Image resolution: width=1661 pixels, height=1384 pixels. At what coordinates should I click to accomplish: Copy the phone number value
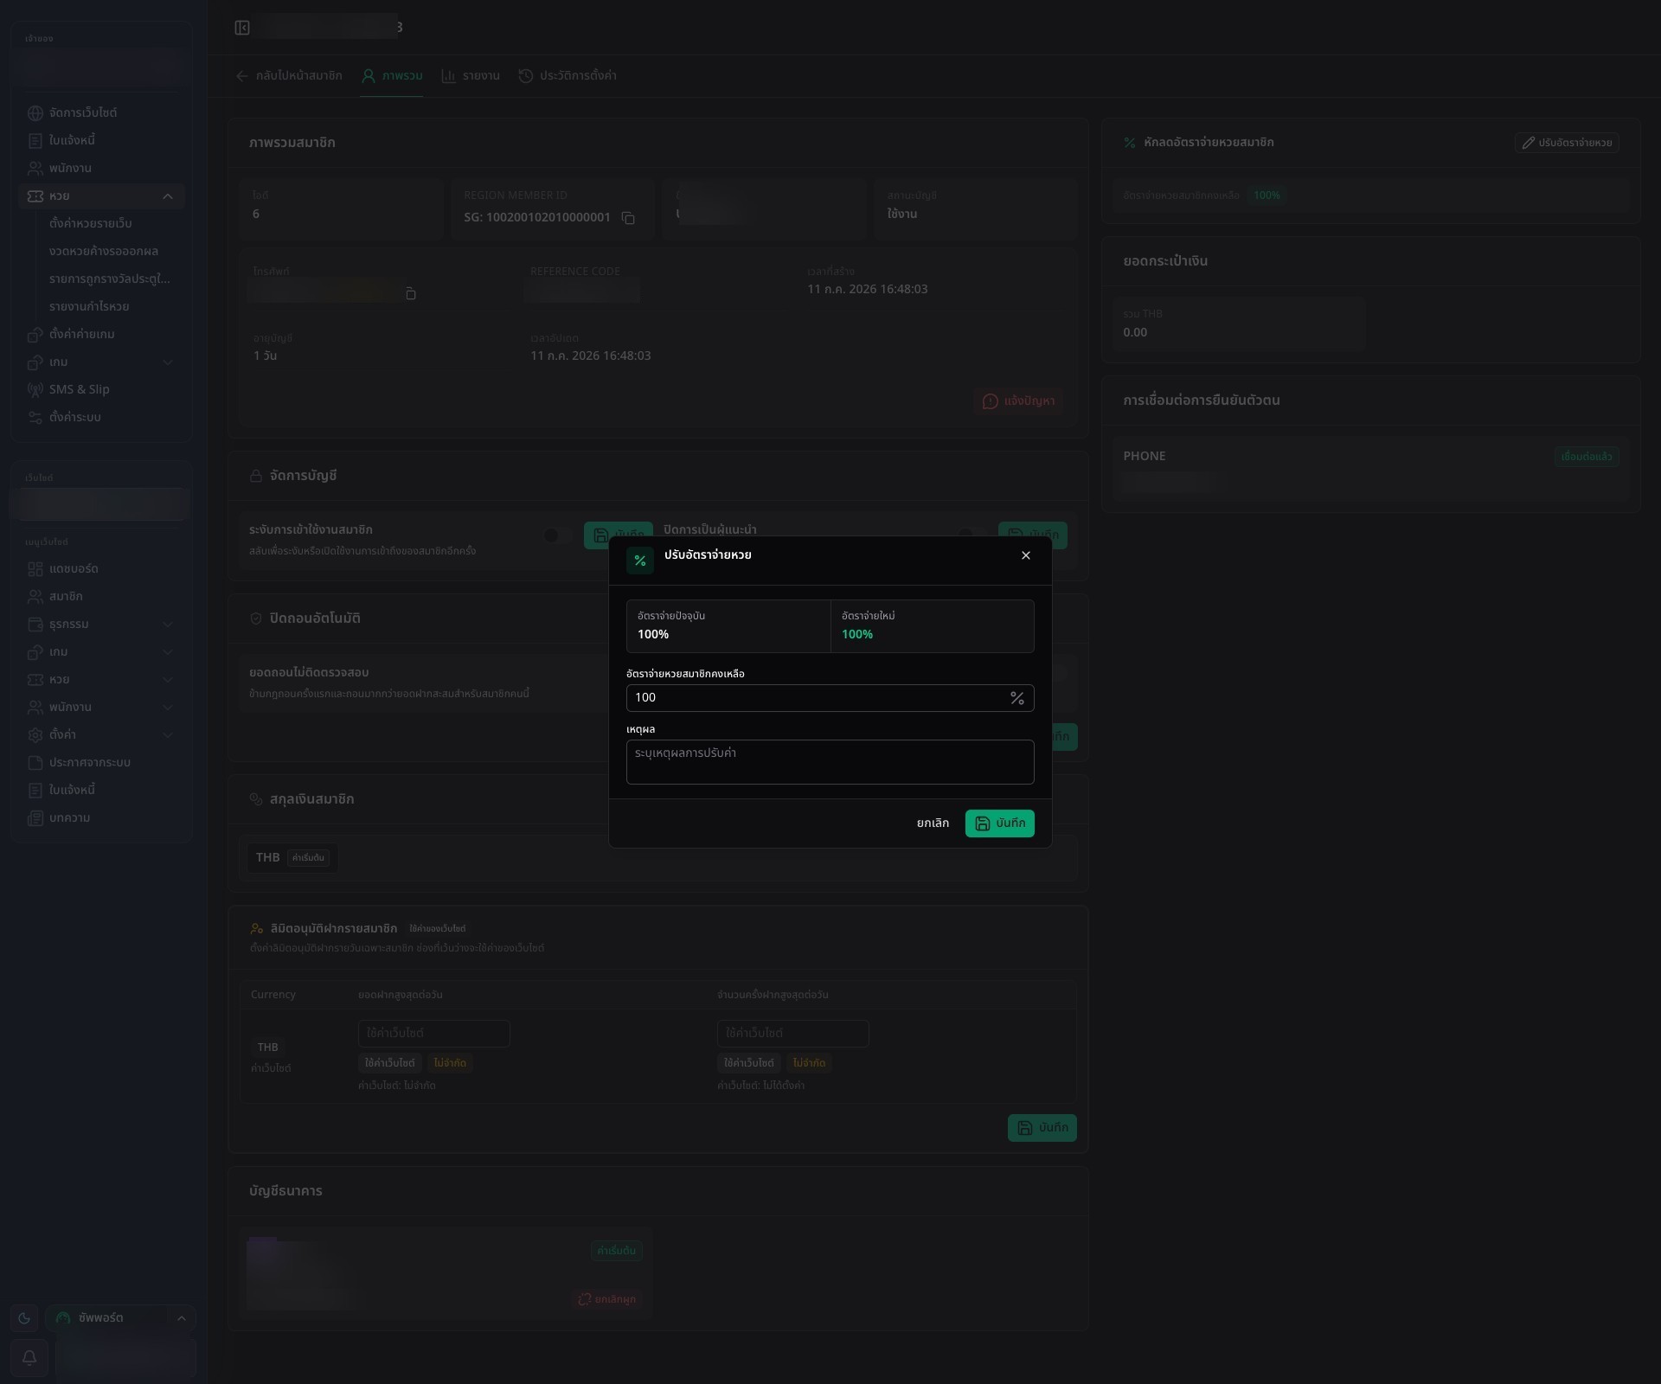click(x=411, y=294)
